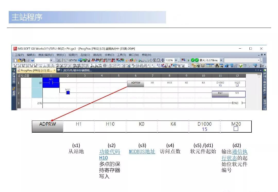Open the 133% zoom level dropdown
The image size is (278, 192).
[176, 60]
